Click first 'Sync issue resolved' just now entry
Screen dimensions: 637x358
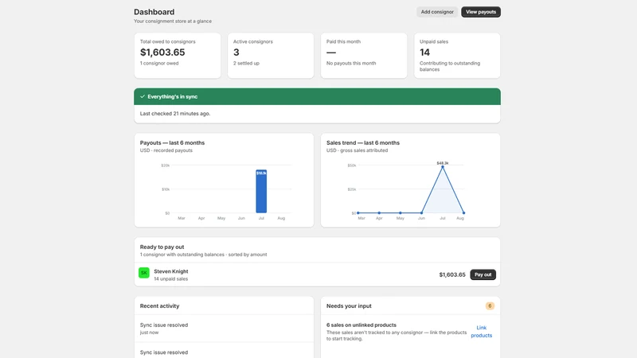[164, 329]
